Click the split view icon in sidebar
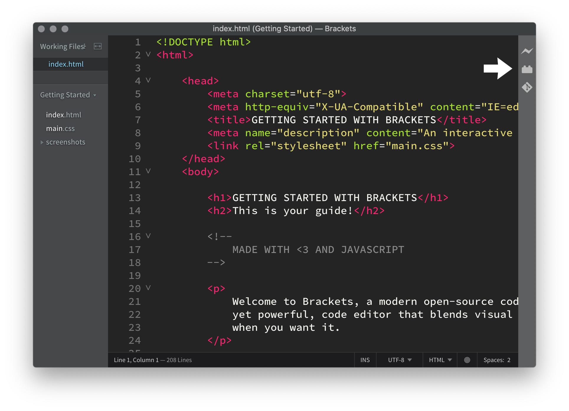The height and width of the screenshot is (411, 569). [x=98, y=46]
